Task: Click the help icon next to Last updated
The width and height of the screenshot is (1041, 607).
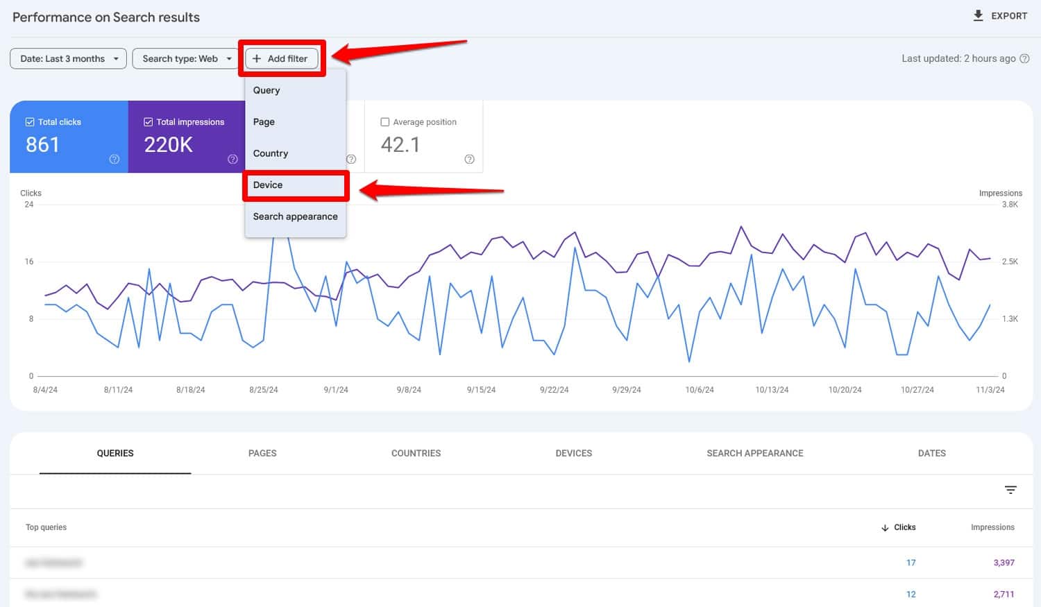Action: pos(1024,58)
